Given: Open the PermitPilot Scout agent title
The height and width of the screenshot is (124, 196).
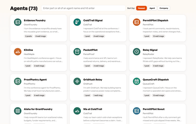Looking at the screenshot, I should [153, 109].
